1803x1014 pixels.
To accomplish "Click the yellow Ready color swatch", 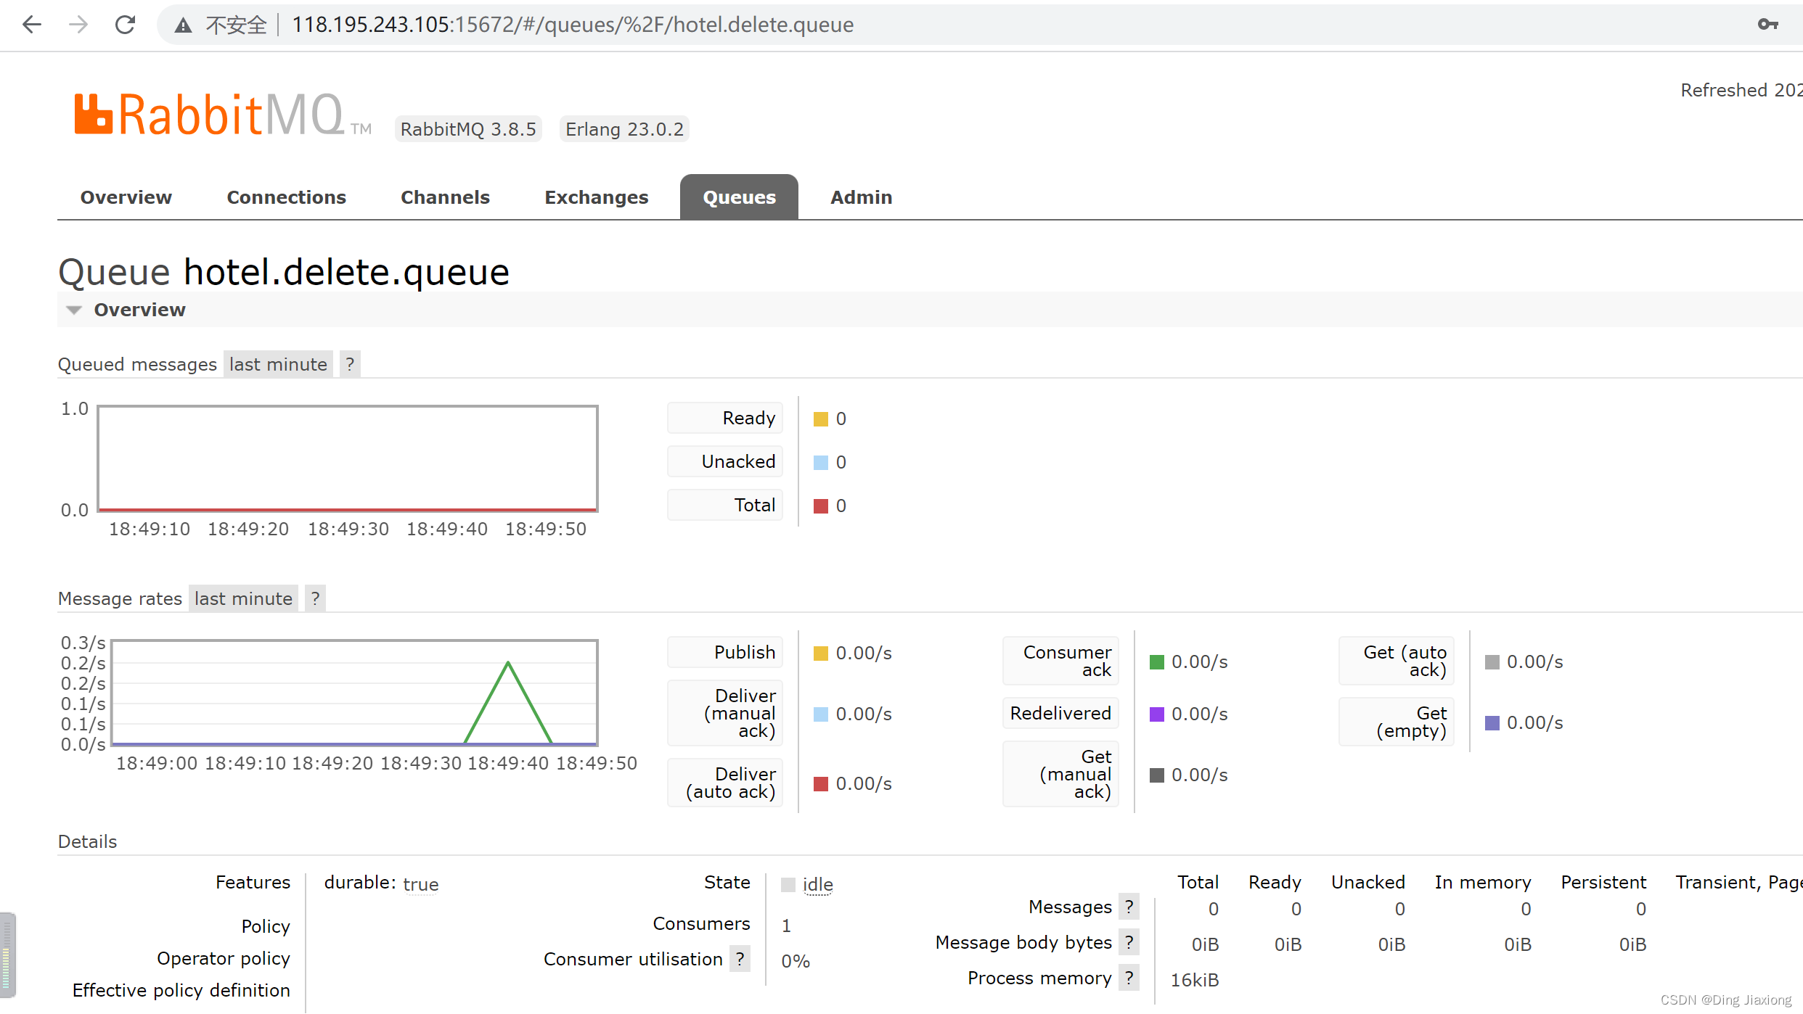I will (x=821, y=419).
